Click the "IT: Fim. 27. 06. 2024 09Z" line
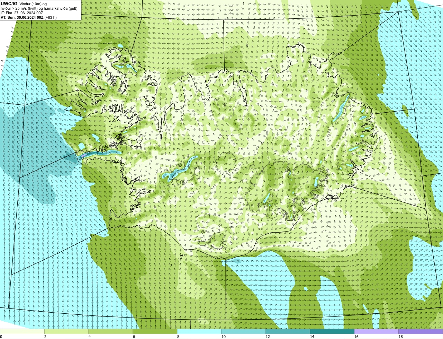The image size is (443, 339). click(x=22, y=12)
